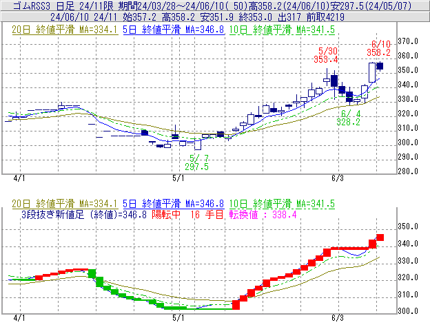Click the 6/3 date label under upper chart
Image resolution: width=430 pixels, height=327 pixels.
pos(338,178)
